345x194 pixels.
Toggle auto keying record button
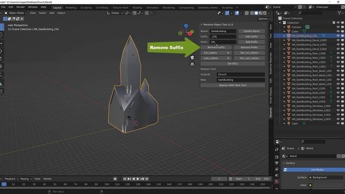(x=115, y=179)
